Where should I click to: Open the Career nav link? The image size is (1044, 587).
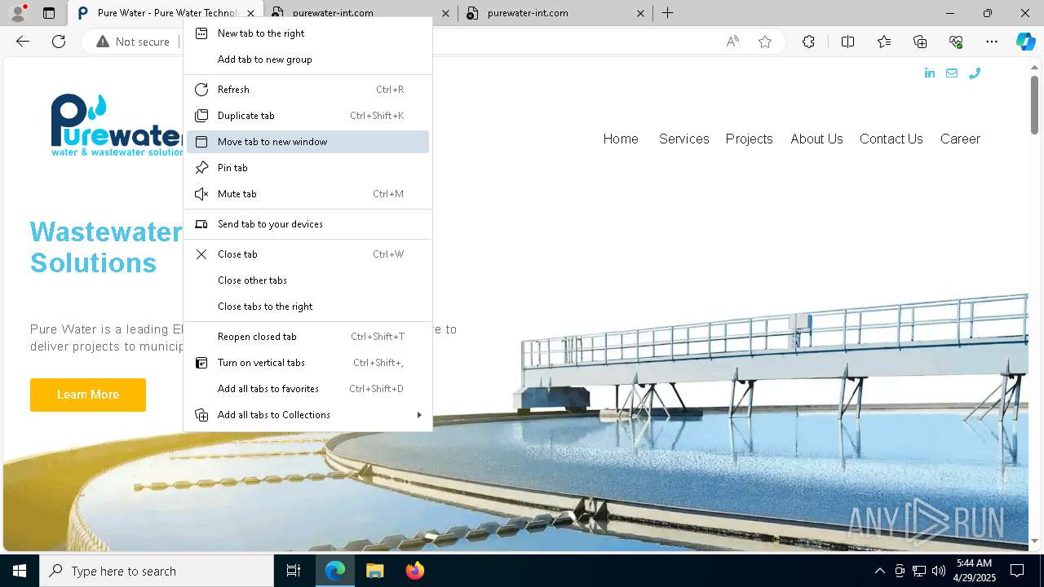pos(960,139)
